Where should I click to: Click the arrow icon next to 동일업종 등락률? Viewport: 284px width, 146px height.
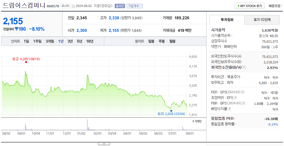236,124
